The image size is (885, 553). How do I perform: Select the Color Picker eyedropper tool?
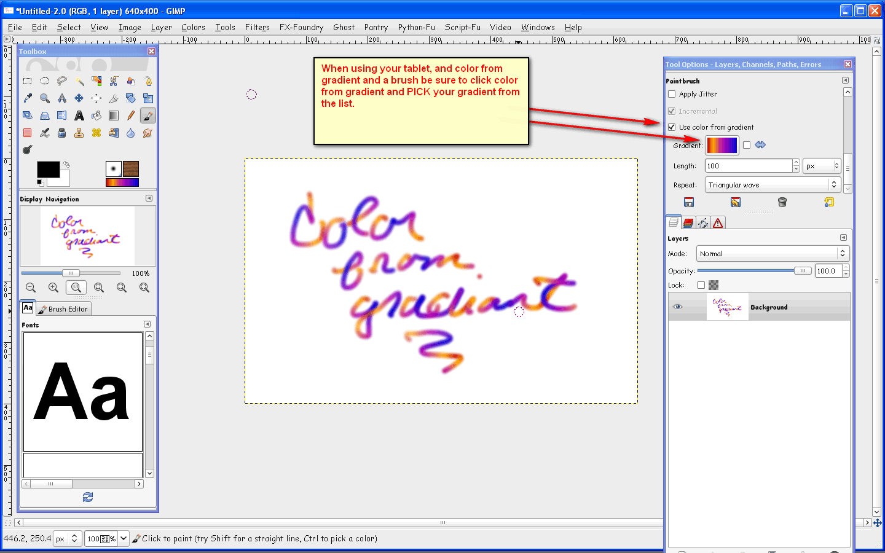click(28, 98)
